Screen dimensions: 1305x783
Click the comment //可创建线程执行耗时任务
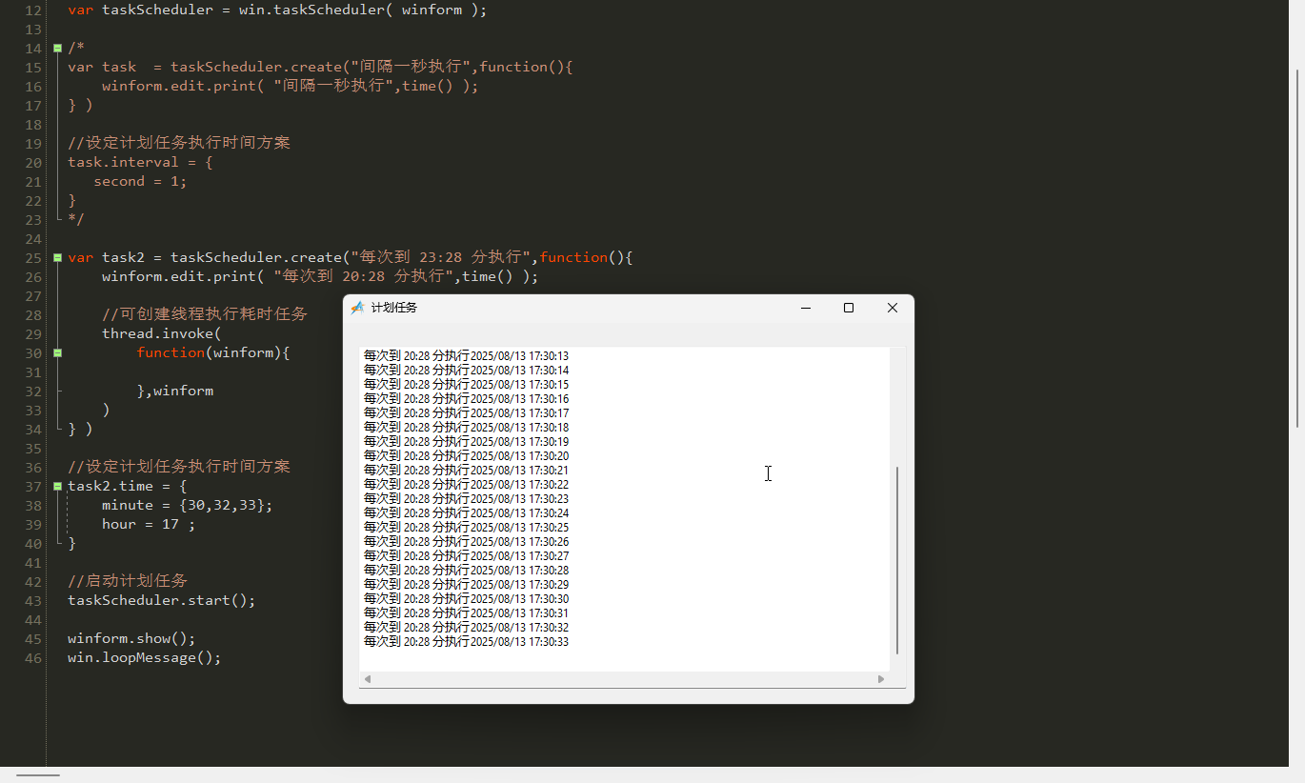(205, 314)
